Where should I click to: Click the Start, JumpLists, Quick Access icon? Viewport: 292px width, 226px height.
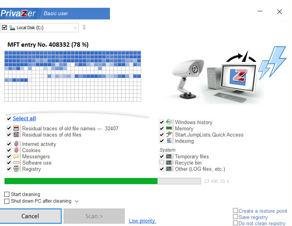(169, 134)
